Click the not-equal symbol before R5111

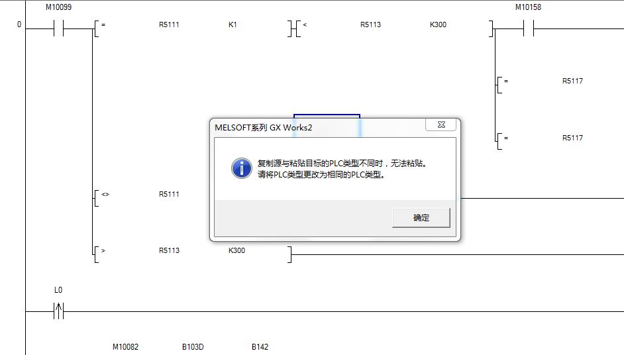point(104,195)
